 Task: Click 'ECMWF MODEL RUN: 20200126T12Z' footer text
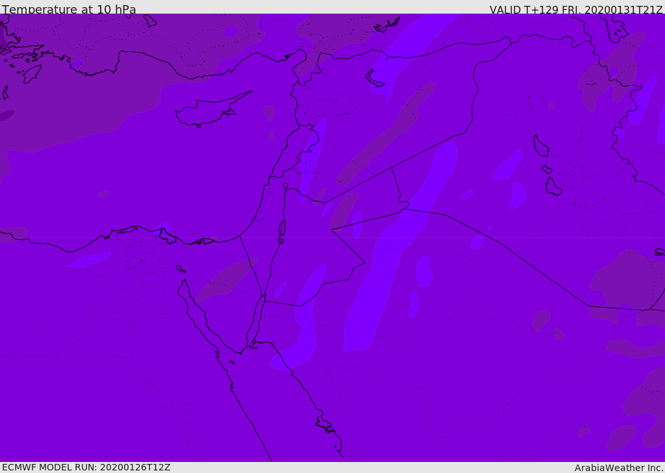tap(86, 468)
